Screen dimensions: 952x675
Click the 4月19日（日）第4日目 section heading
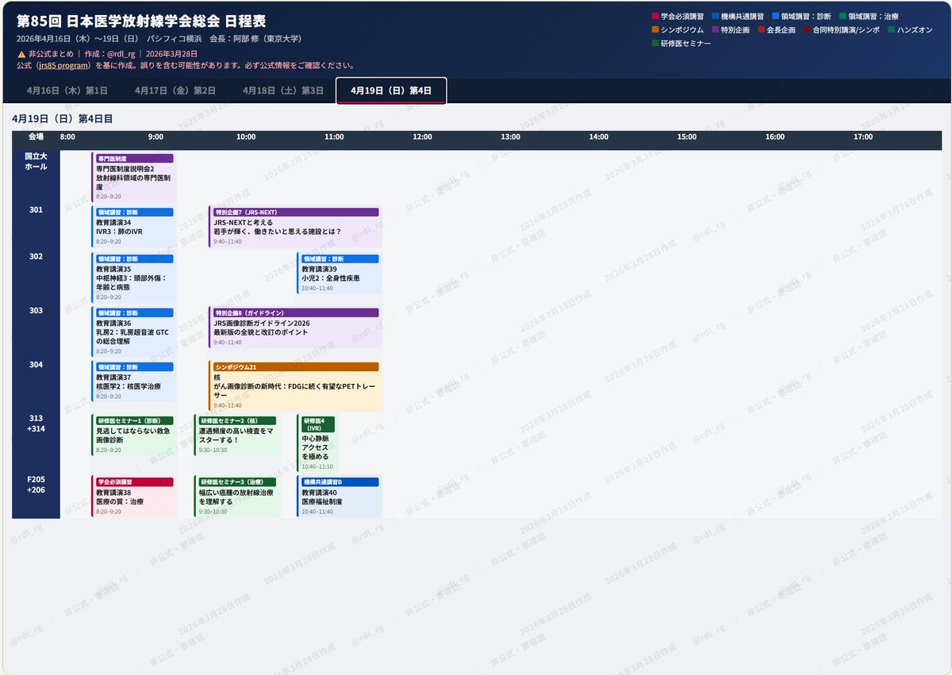click(63, 119)
